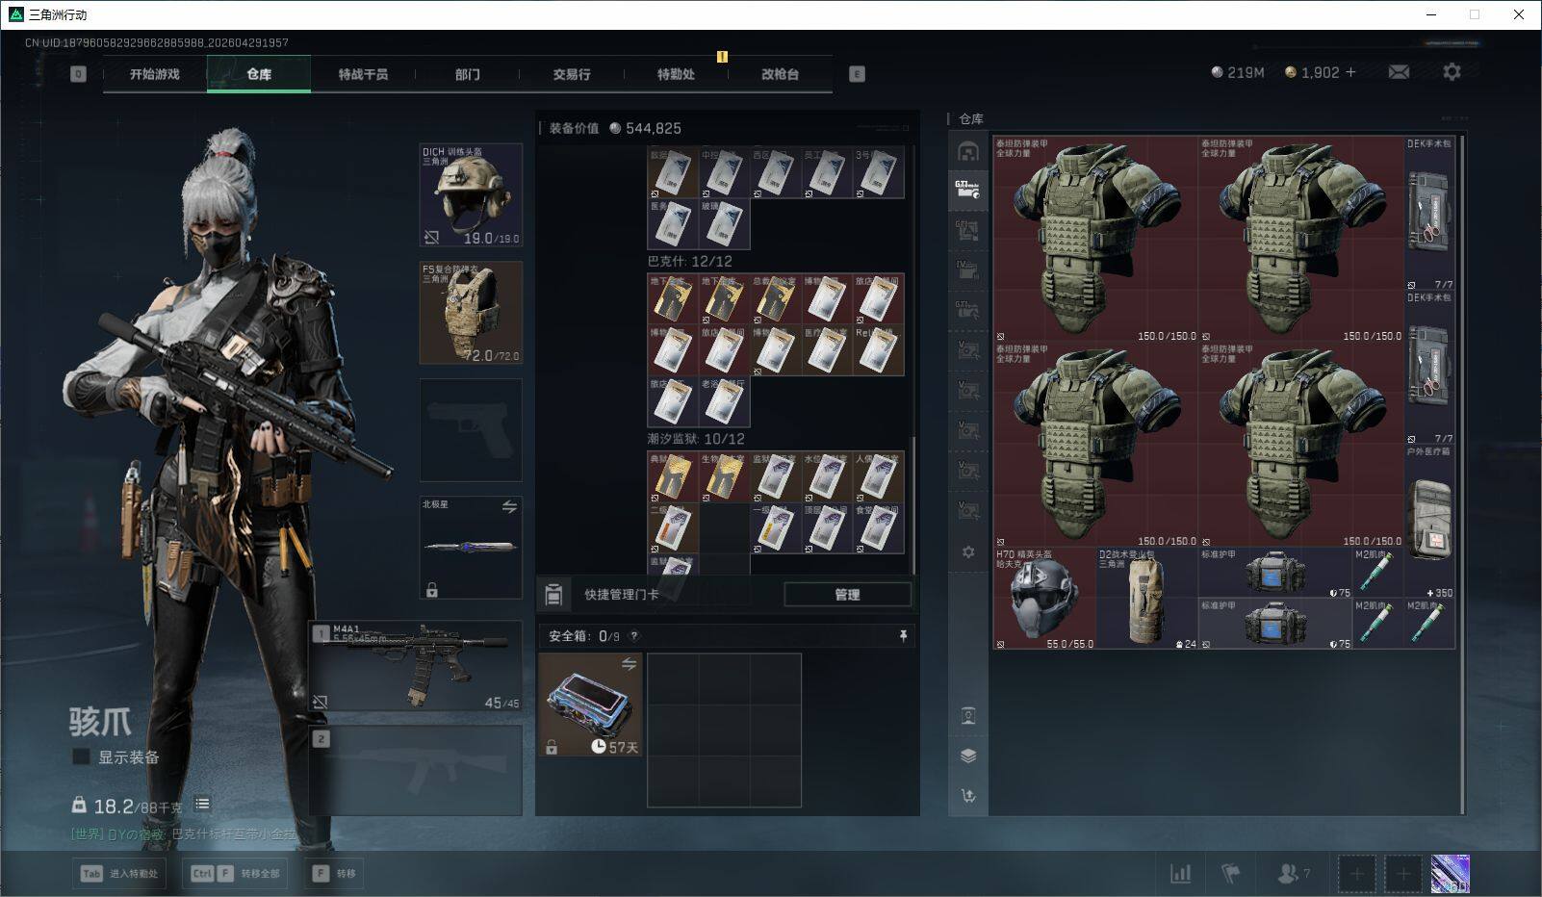Image resolution: width=1542 pixels, height=897 pixels.
Task: Click the warehouse vertical scrollbar
Action: click(x=1462, y=476)
